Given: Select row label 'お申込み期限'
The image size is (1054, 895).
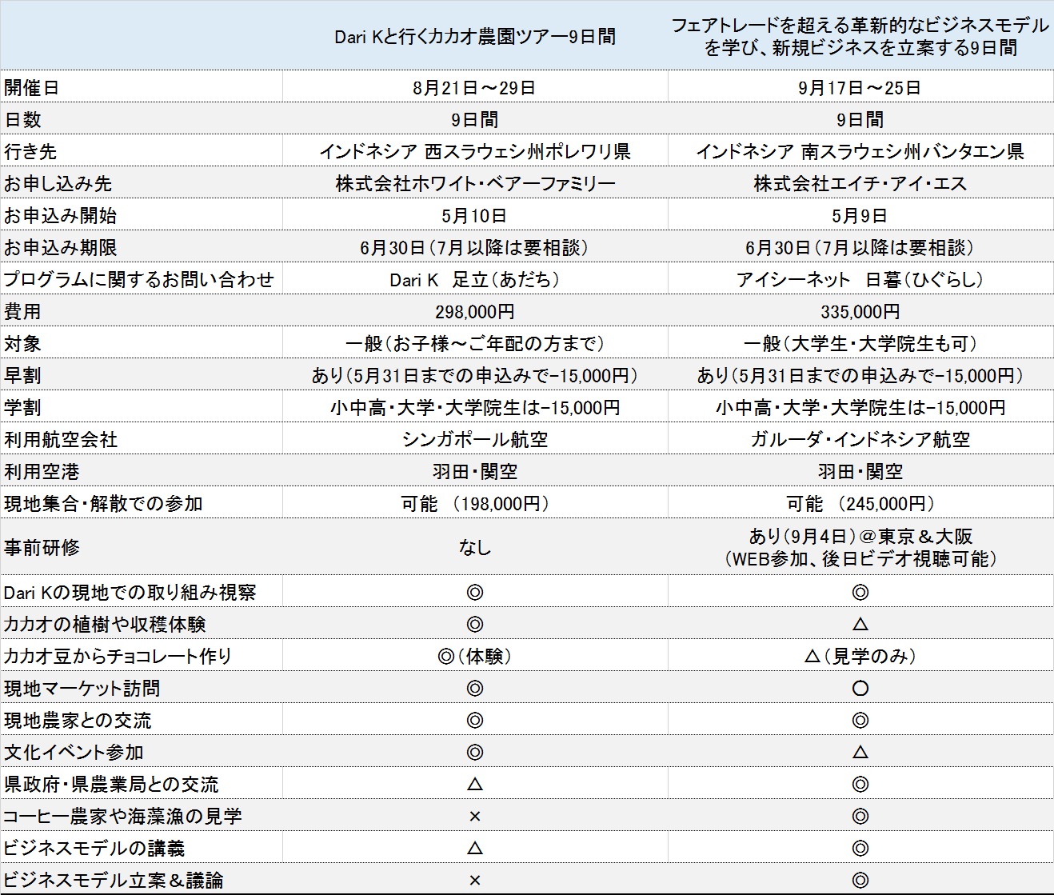Looking at the screenshot, I should coord(61,248).
